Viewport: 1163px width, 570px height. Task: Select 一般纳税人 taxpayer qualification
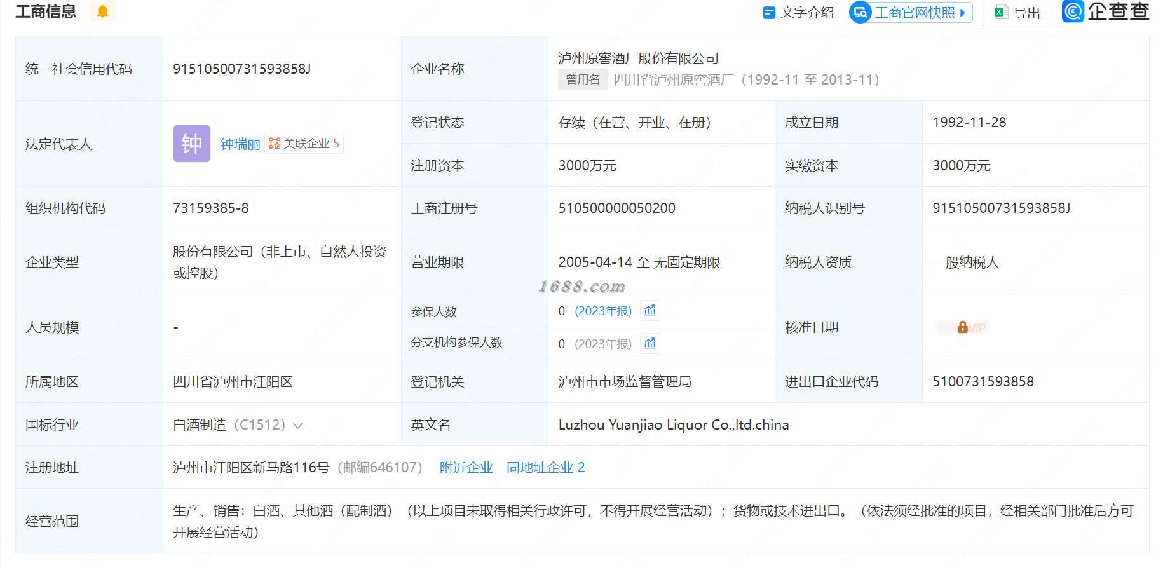point(965,262)
